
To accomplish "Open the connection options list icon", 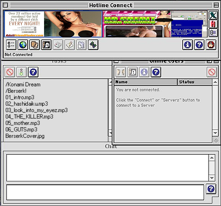I will coord(11,45).
